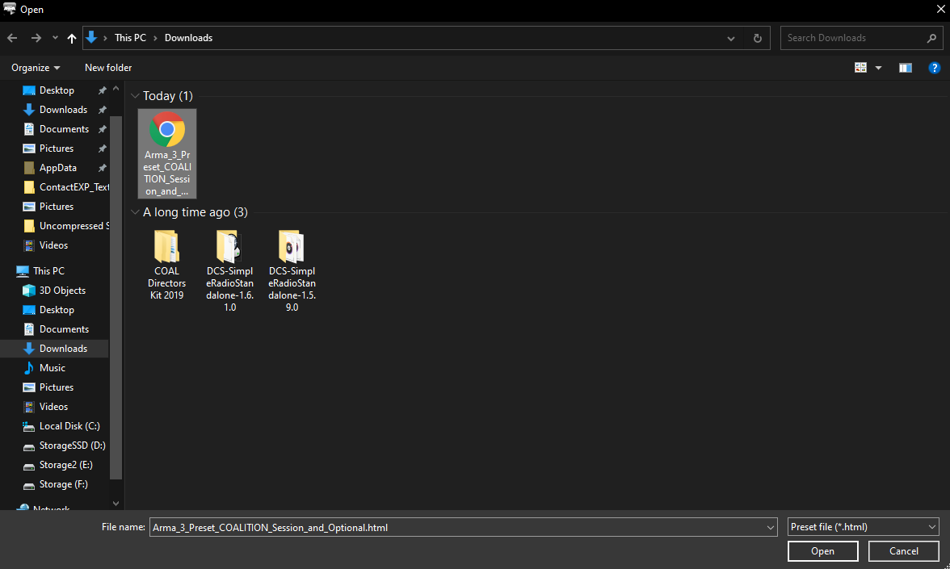950x569 pixels.
Task: Collapse the Today group
Action: (136, 96)
